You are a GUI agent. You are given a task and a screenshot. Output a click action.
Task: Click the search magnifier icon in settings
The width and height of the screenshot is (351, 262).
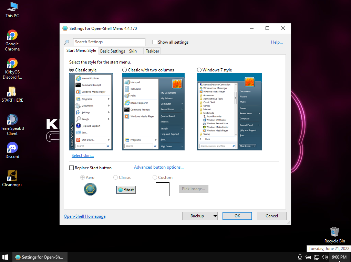click(66, 42)
